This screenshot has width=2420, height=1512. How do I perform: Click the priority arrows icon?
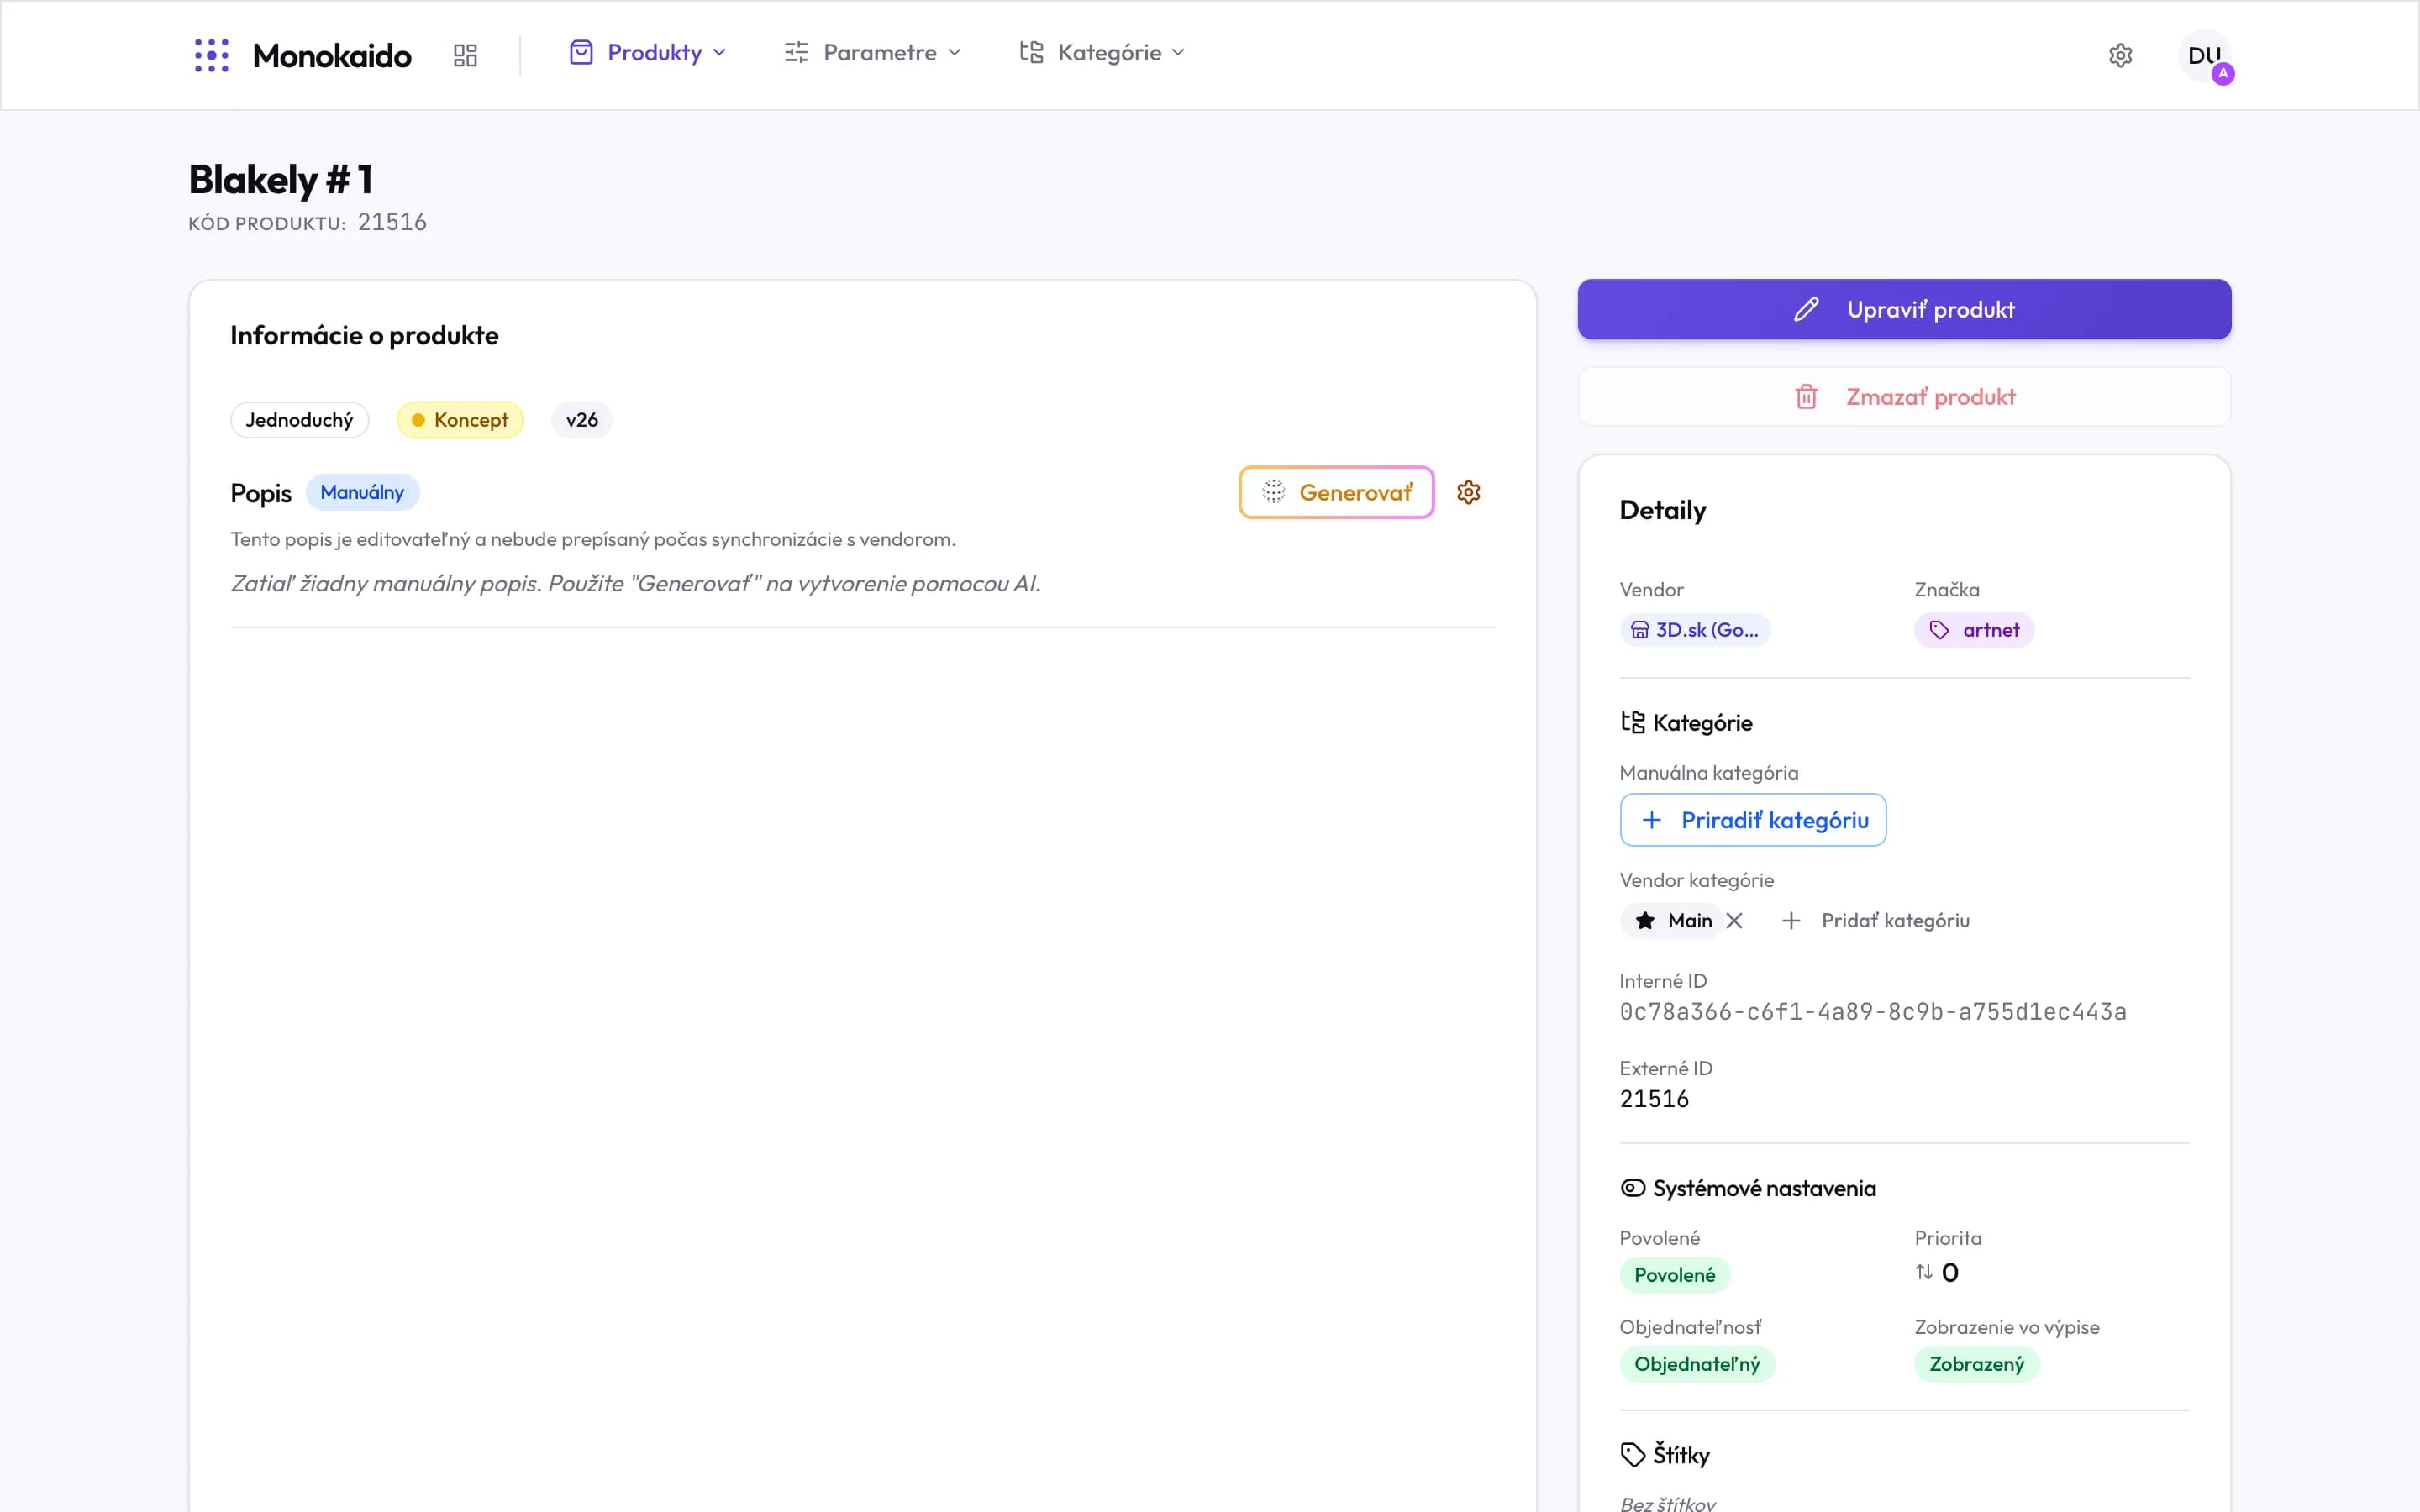click(1923, 1272)
